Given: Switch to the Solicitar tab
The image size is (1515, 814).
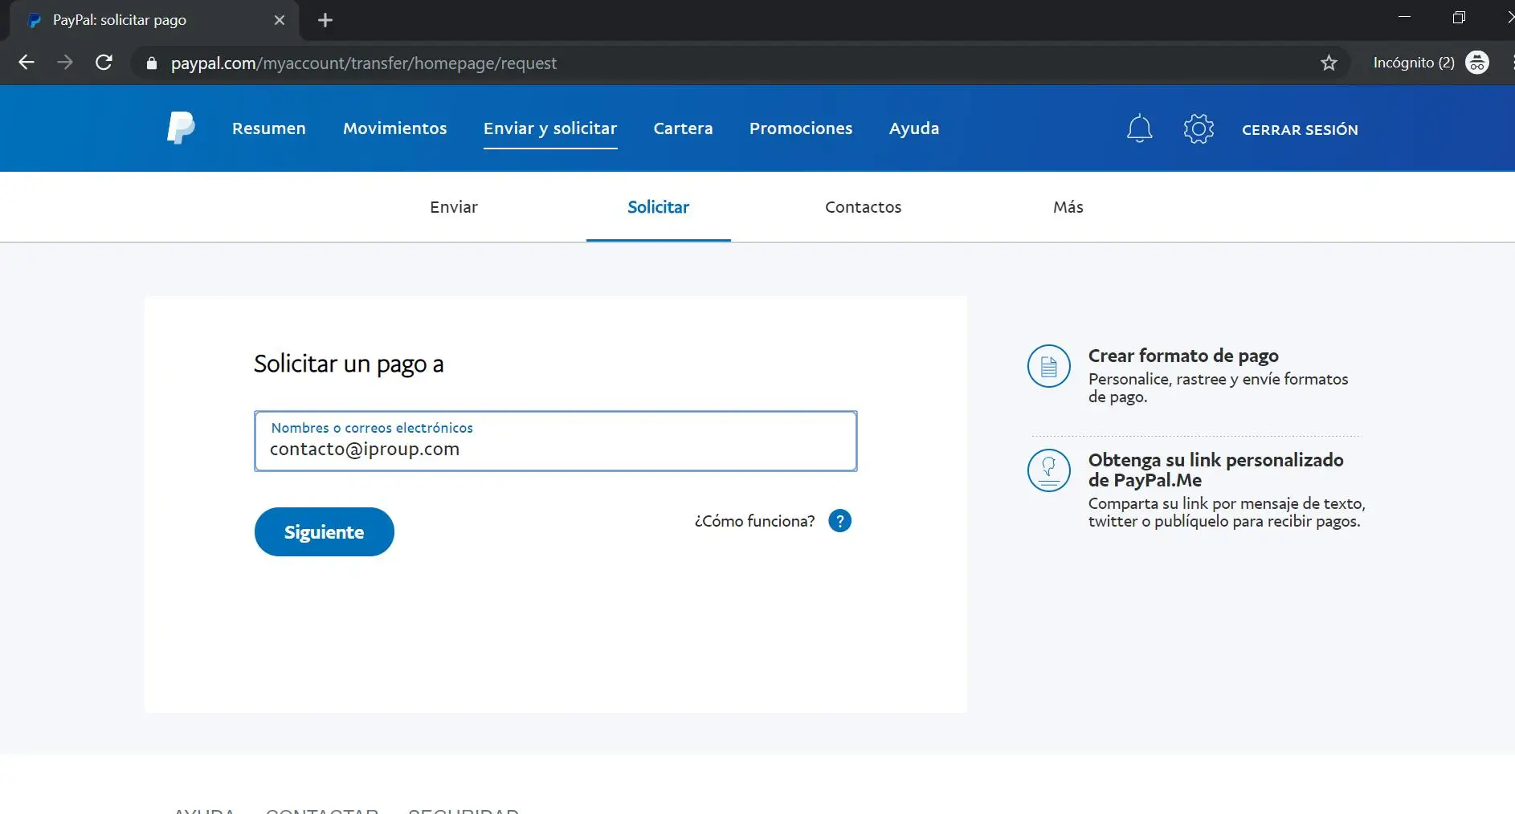Looking at the screenshot, I should tap(659, 207).
